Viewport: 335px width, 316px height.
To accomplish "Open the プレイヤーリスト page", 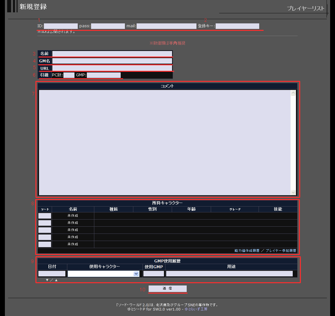I will [305, 8].
